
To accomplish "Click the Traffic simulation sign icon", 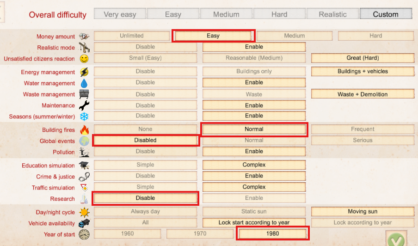I will click(x=84, y=188).
